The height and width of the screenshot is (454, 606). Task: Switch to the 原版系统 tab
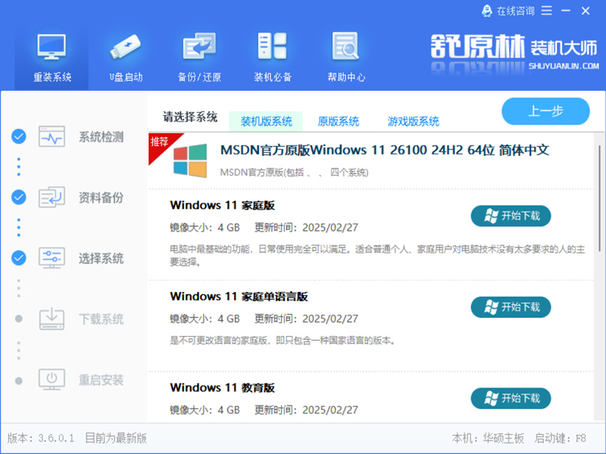(x=338, y=122)
